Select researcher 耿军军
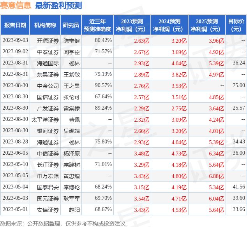The height and width of the screenshot is (227, 247). click(72, 199)
